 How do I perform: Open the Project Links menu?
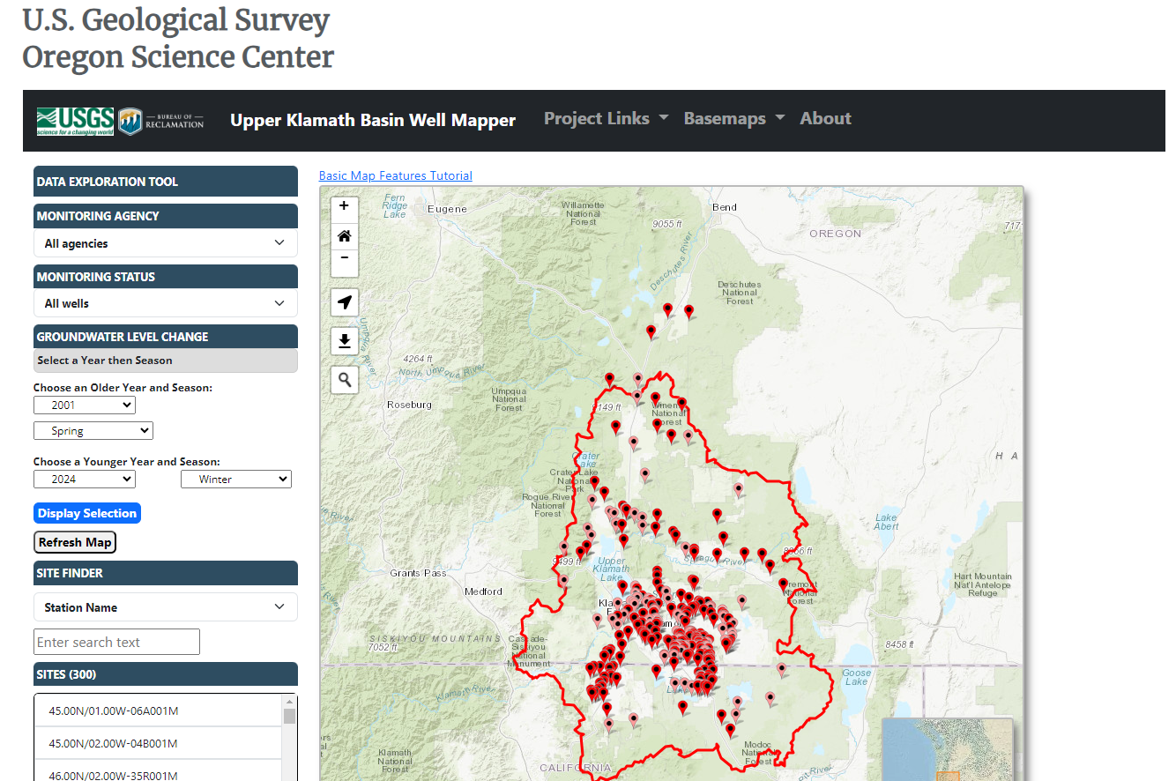pyautogui.click(x=606, y=117)
